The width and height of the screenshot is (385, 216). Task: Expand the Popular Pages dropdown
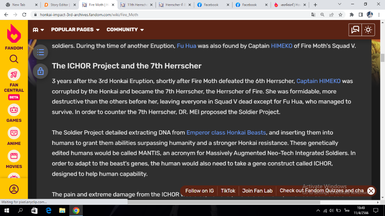75,30
